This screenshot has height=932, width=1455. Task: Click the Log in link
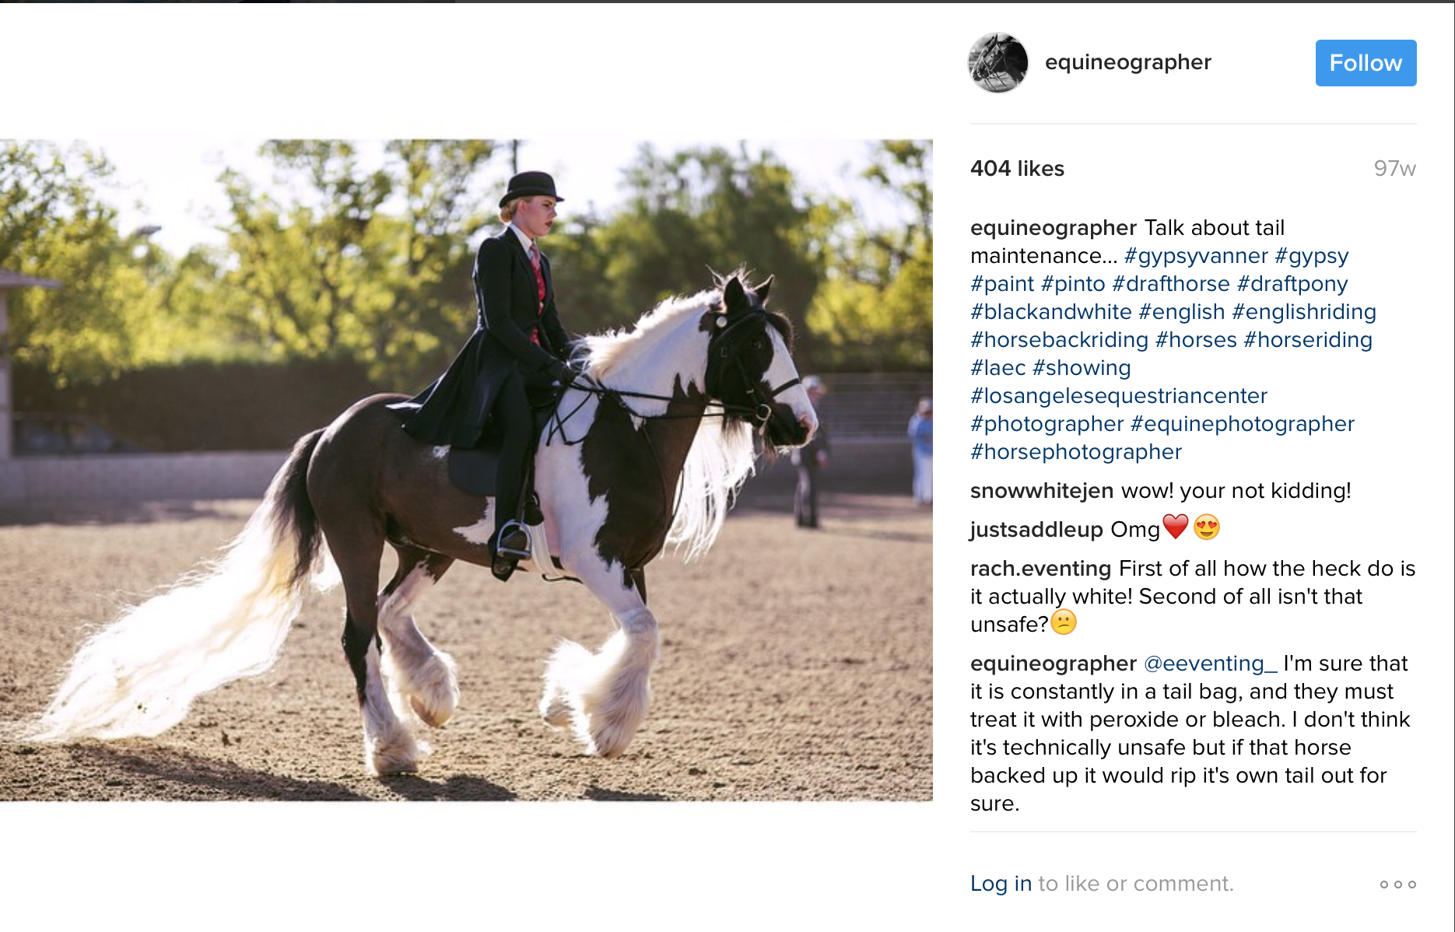point(1001,884)
